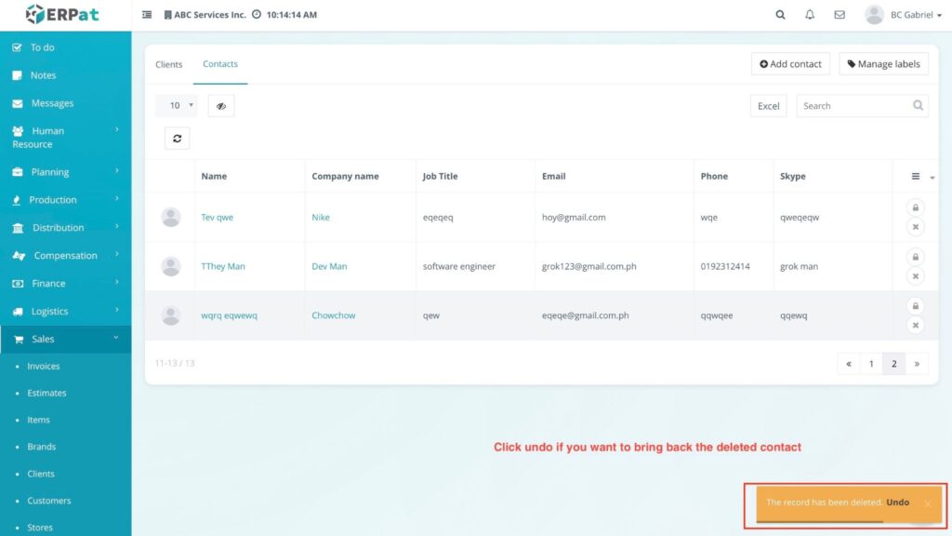952x536 pixels.
Task: Click the delete icon for wqrq eqewwq
Action: pyautogui.click(x=915, y=325)
